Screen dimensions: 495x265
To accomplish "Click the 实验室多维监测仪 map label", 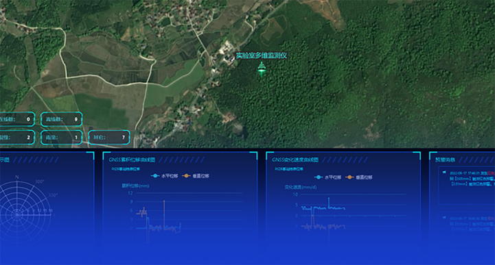I will tap(262, 55).
